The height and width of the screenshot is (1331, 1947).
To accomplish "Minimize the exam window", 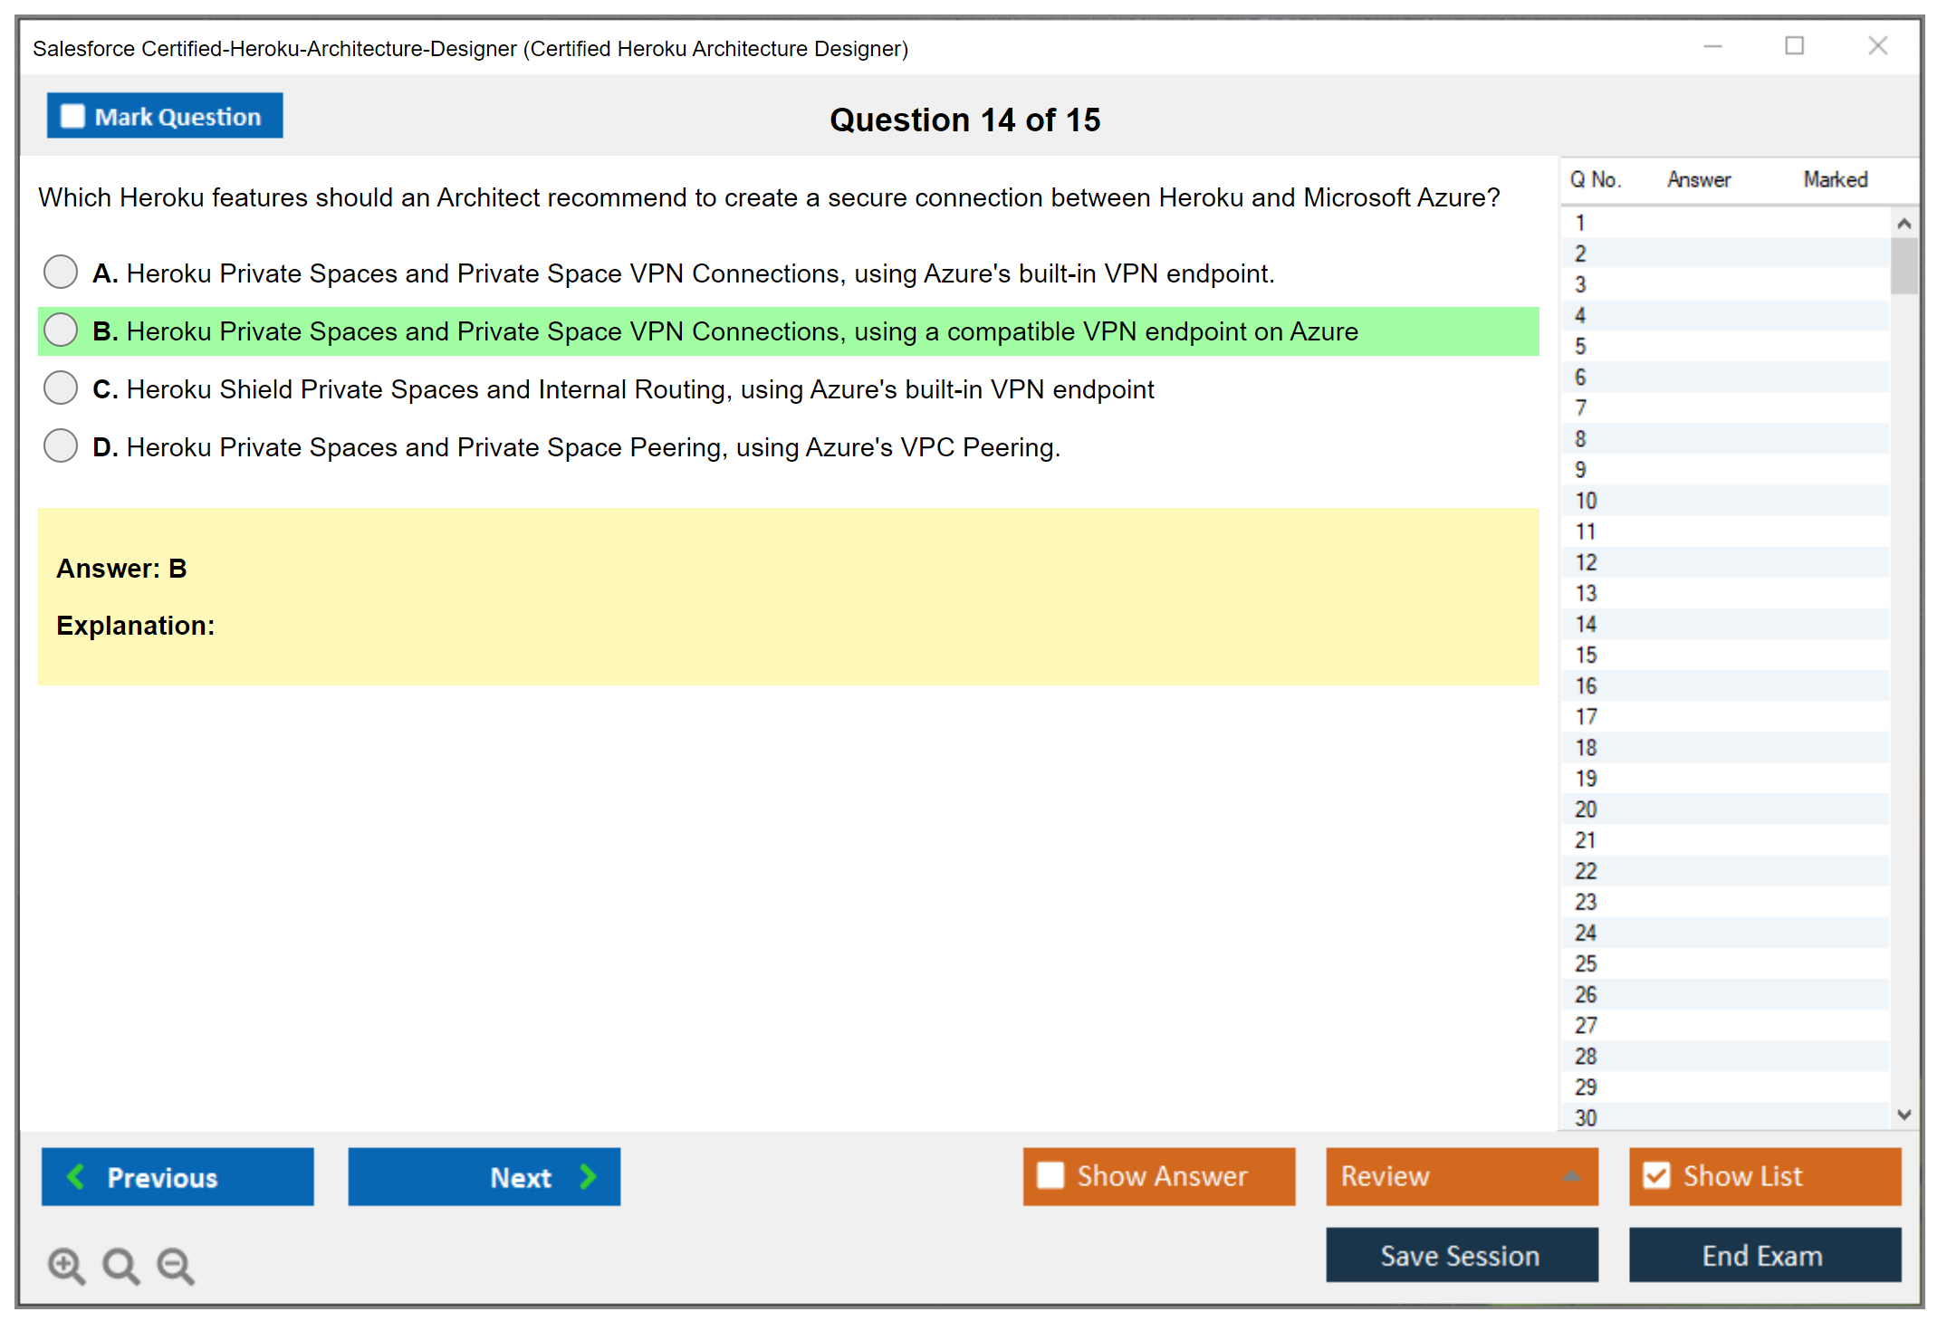I will (x=1712, y=46).
